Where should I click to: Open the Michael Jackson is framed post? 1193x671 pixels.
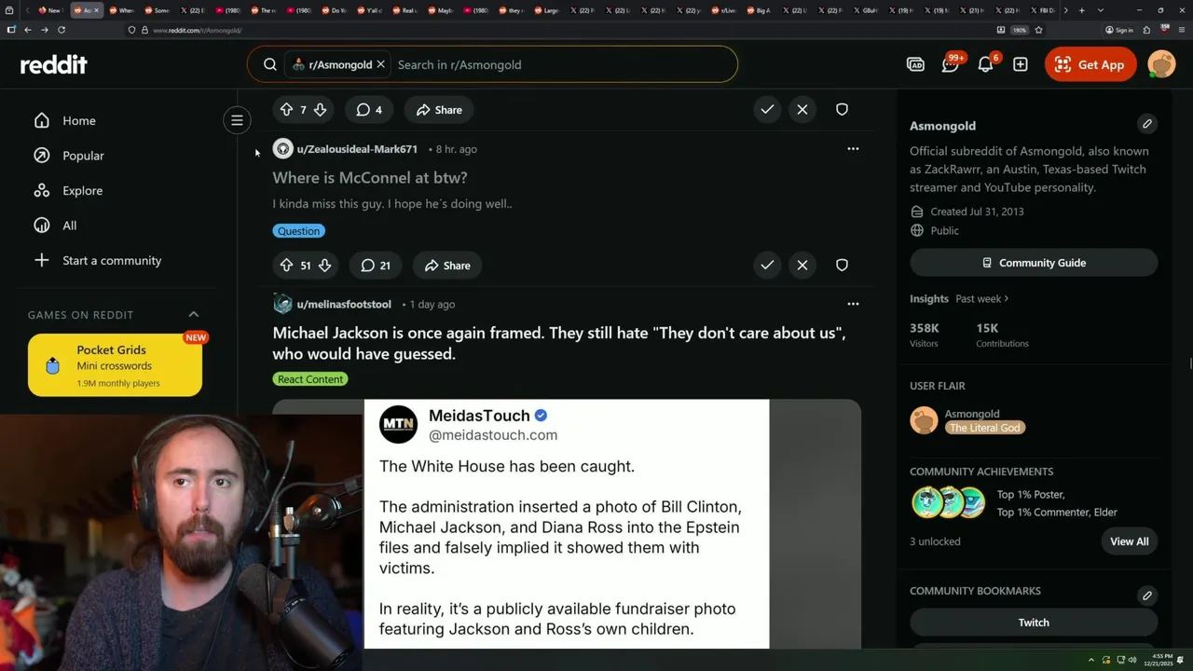[559, 343]
